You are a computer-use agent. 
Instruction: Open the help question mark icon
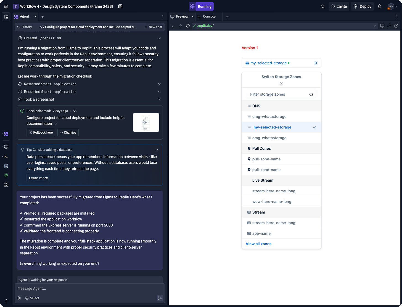6,301
